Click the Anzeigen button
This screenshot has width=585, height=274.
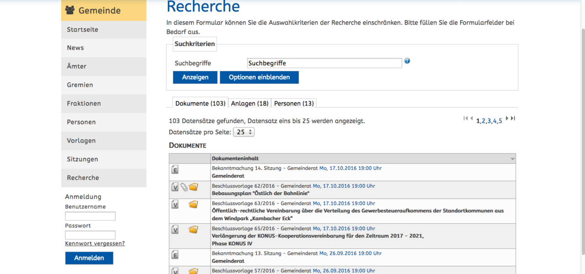coord(195,77)
